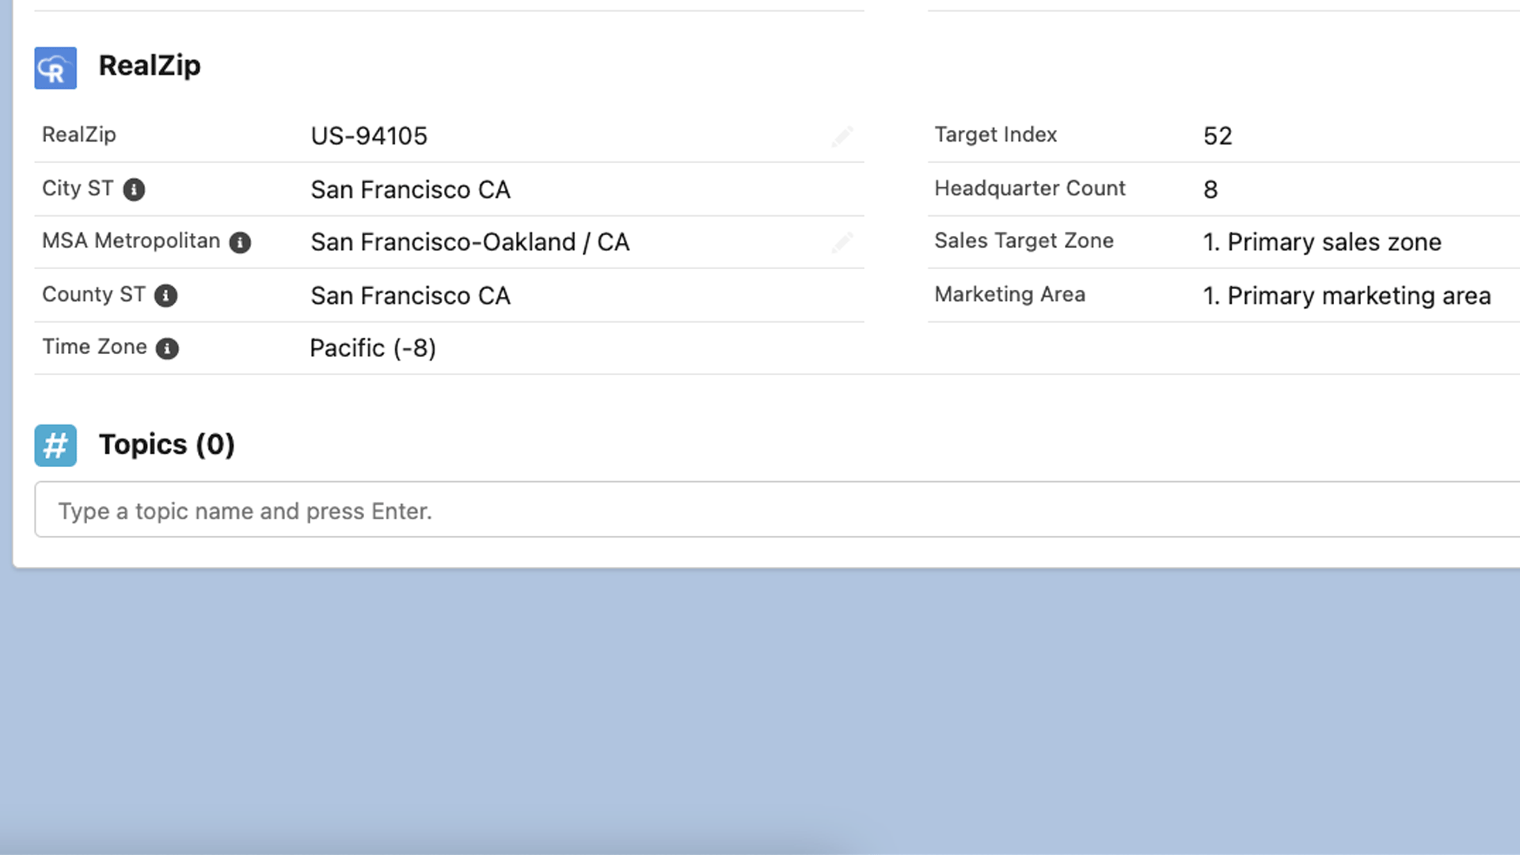Show info tooltip for County ST

tap(165, 296)
